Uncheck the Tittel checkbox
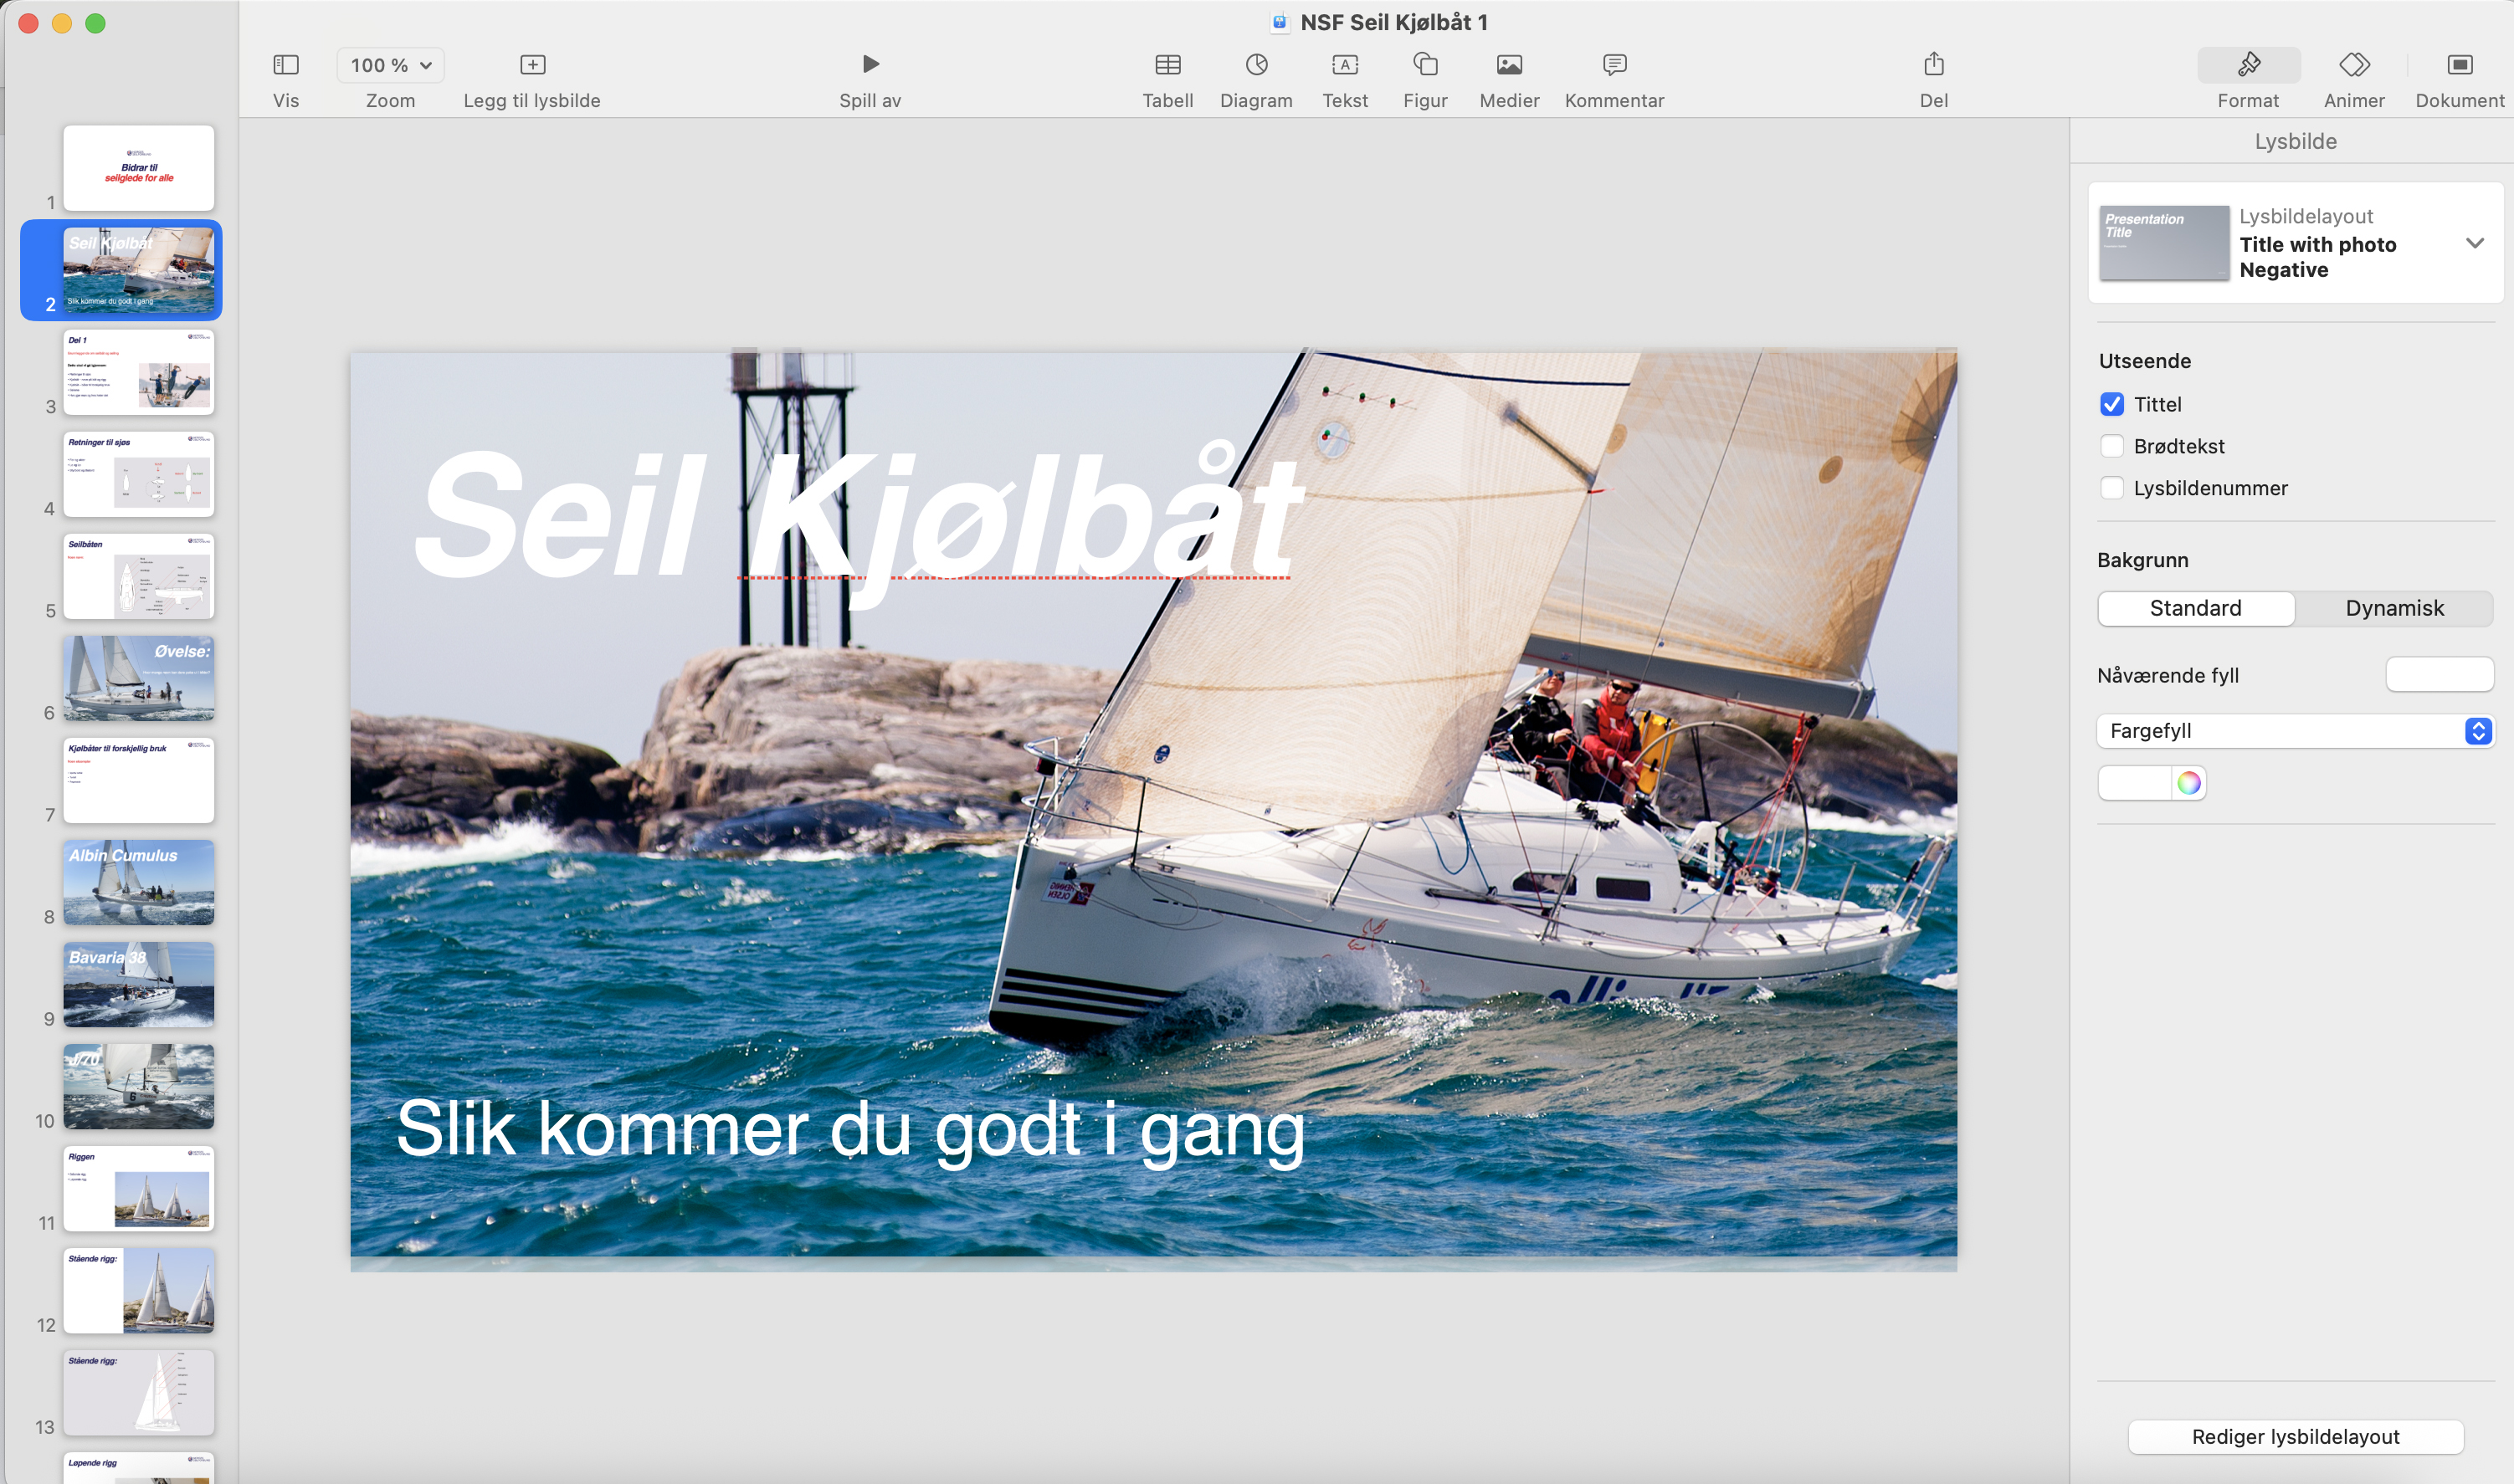This screenshot has width=2514, height=1484. [x=2111, y=404]
